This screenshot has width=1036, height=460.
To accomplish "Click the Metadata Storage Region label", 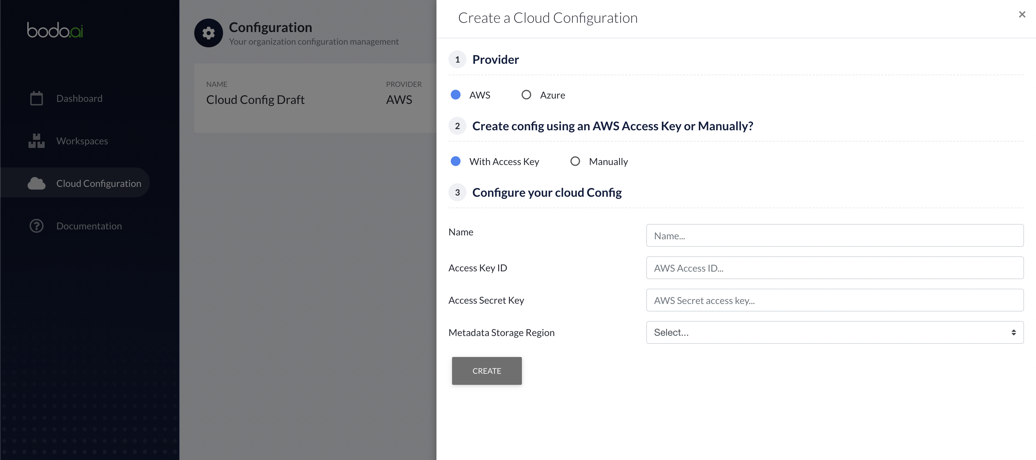I will (502, 333).
